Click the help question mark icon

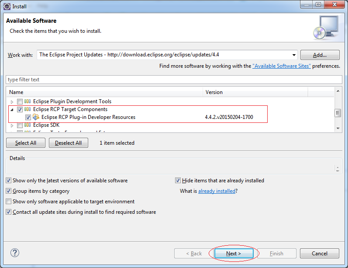coord(15,253)
